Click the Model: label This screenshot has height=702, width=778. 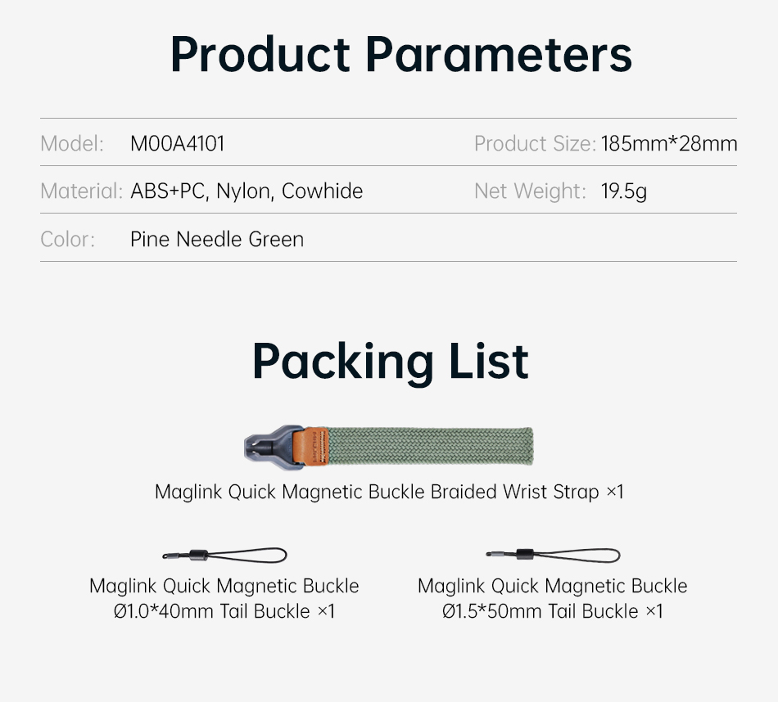(x=72, y=144)
